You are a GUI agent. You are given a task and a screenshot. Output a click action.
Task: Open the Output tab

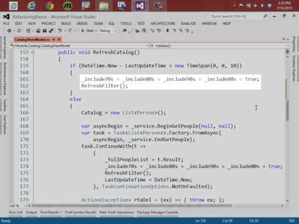[x=31, y=212]
